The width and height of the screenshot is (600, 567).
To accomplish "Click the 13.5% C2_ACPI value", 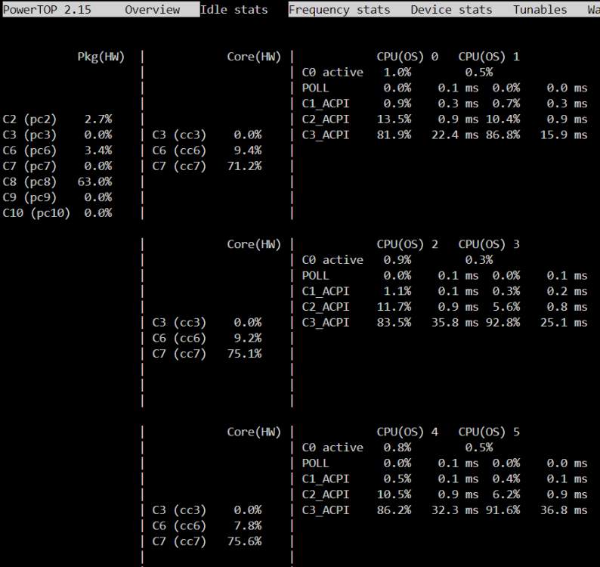I will (x=394, y=119).
